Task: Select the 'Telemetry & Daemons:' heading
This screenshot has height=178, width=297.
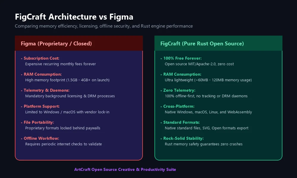Action: 46,90
